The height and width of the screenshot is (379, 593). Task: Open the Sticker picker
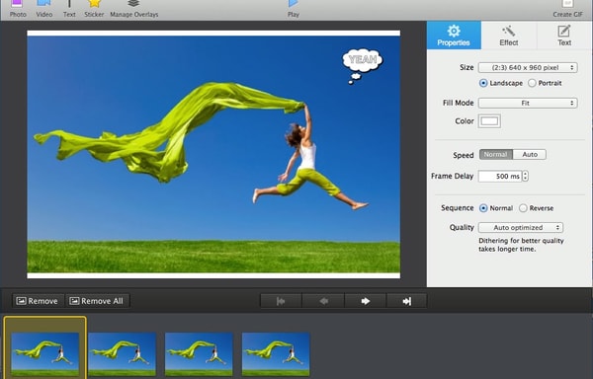(94, 9)
